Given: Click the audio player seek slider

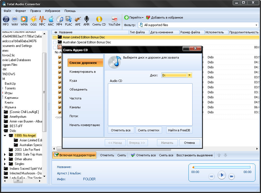Looking at the screenshot, I should pos(222,167).
